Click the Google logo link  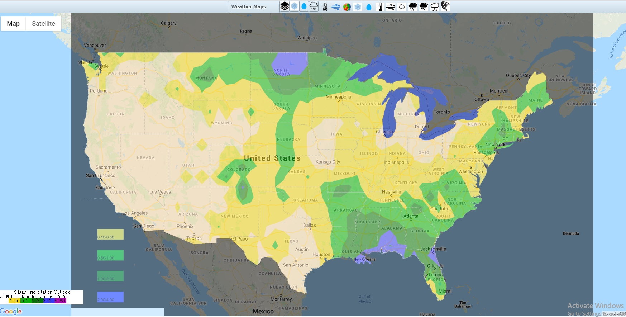11,311
